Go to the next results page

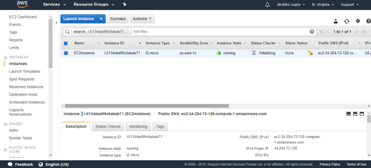tap(357, 31)
